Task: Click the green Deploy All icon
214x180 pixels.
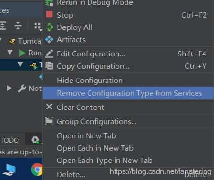Action: click(49, 27)
